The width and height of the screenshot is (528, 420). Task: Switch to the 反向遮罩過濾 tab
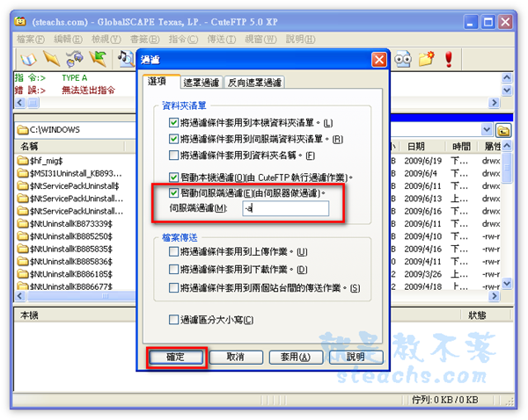254,83
